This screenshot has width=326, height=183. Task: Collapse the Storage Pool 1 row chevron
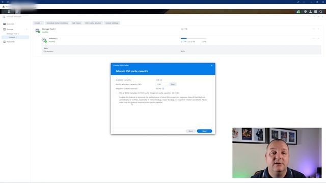(x=318, y=29)
